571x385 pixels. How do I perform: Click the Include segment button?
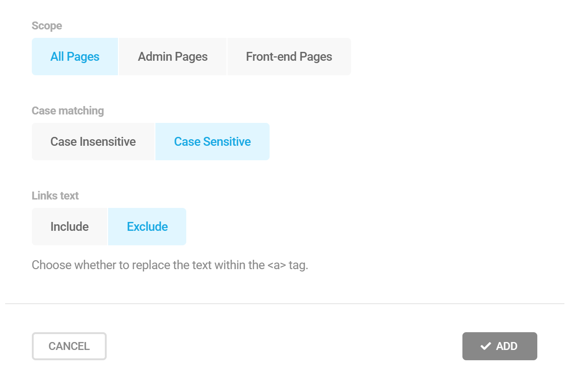coord(69,226)
